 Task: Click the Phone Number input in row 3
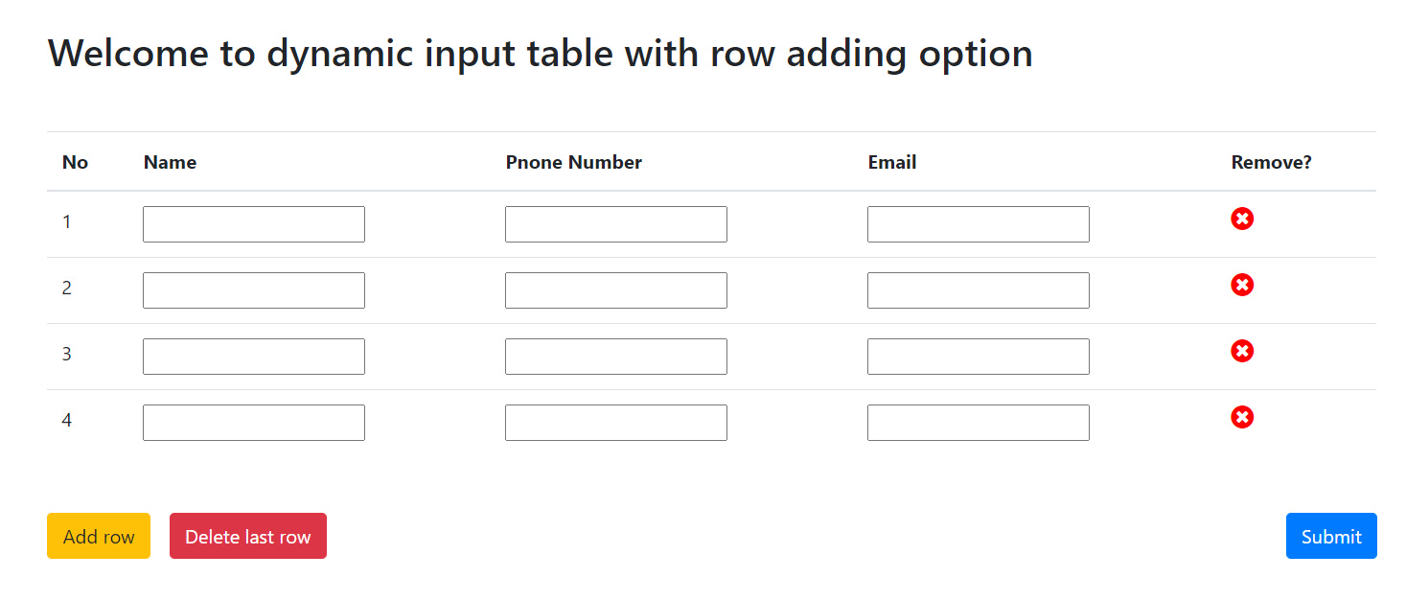tap(616, 357)
